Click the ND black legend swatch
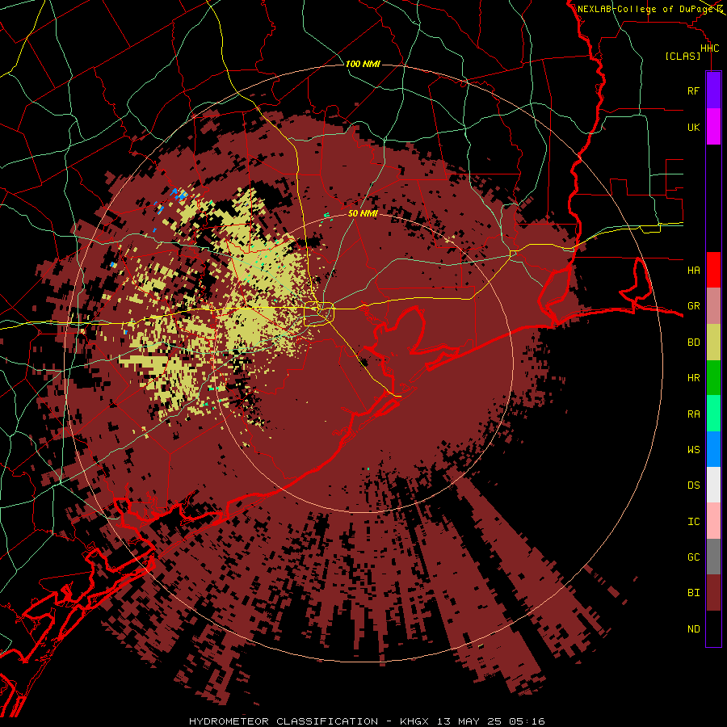The image size is (727, 727). (x=713, y=628)
